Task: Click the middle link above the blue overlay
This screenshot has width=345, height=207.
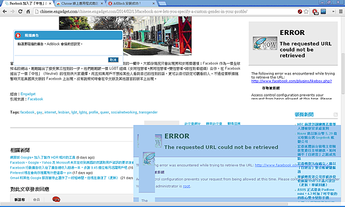Action: point(214,124)
